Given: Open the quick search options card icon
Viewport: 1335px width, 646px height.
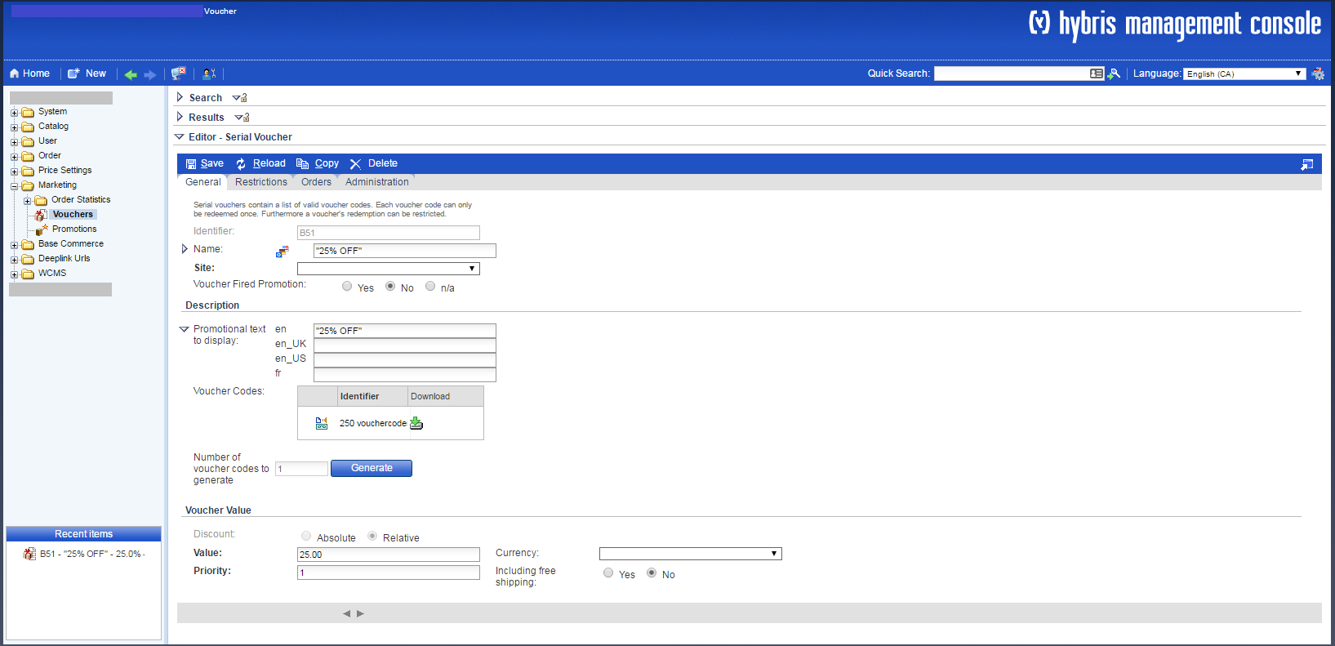Looking at the screenshot, I should 1097,74.
